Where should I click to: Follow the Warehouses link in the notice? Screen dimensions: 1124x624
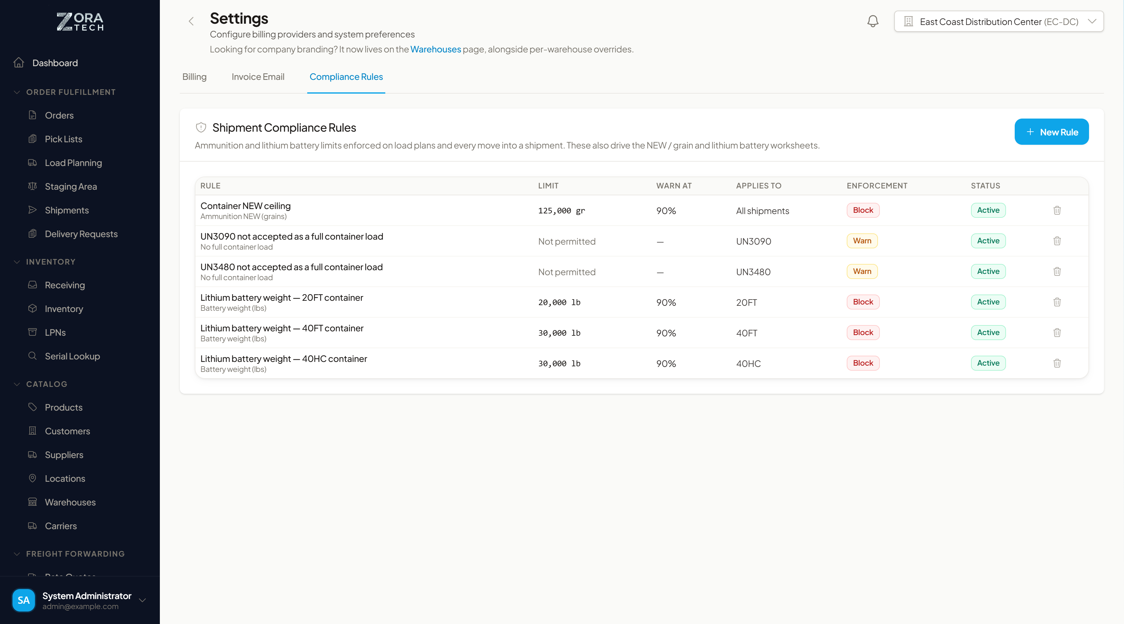pos(436,49)
